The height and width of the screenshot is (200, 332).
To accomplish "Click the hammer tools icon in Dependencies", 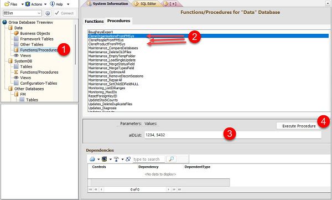I will (116, 159).
